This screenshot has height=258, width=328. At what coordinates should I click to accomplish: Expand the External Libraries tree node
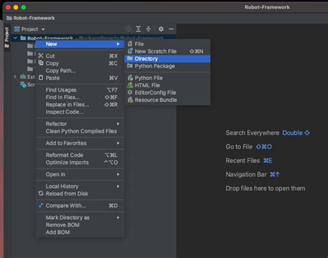(x=15, y=76)
